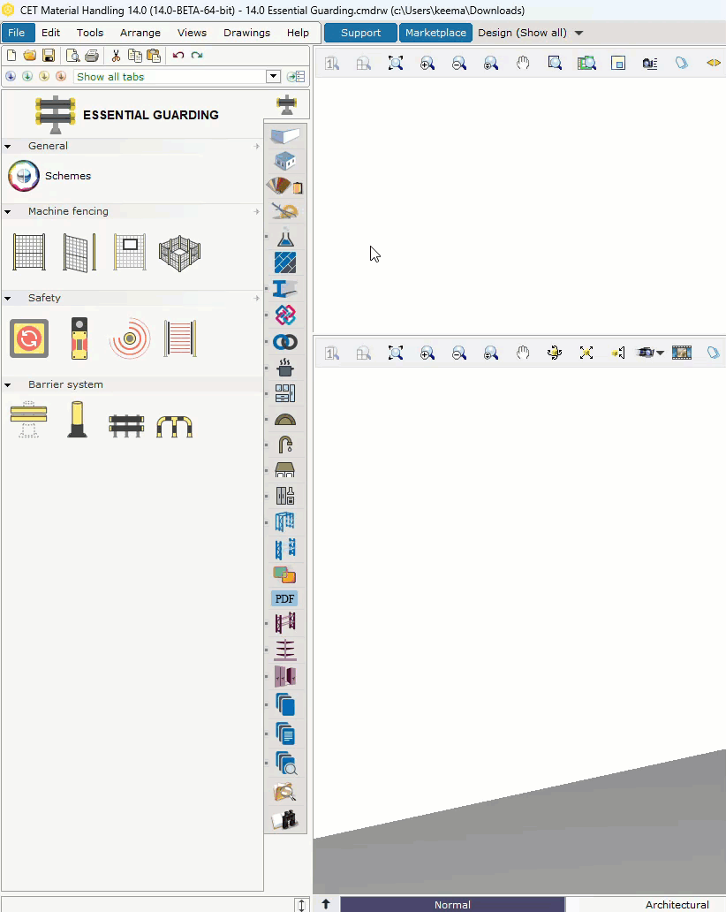The width and height of the screenshot is (726, 912).
Task: Open the Drawings menu
Action: coord(246,33)
